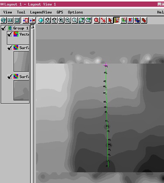The height and width of the screenshot is (183, 164).
Task: Select the Zoom In magnifier icon
Action: pyautogui.click(x=61, y=20)
